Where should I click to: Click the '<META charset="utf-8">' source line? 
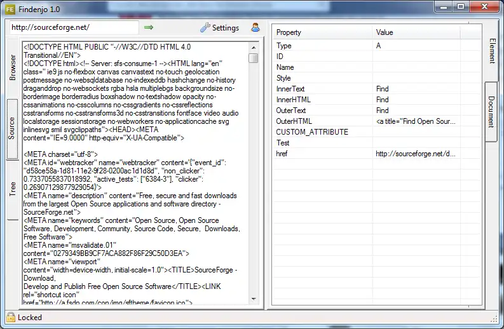tap(60, 154)
